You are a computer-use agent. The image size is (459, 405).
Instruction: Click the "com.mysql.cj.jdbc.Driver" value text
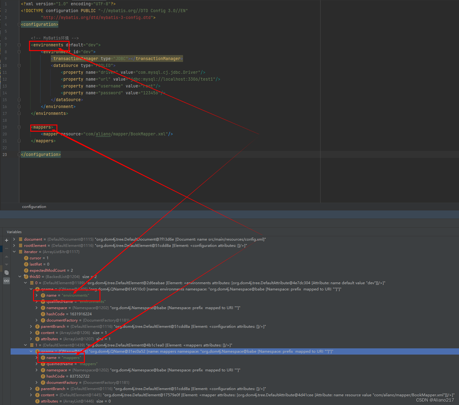168,73
